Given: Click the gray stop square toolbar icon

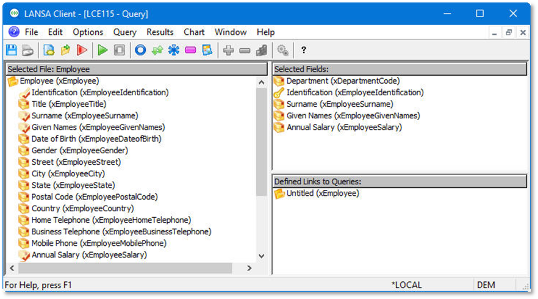Looking at the screenshot, I should [120, 50].
